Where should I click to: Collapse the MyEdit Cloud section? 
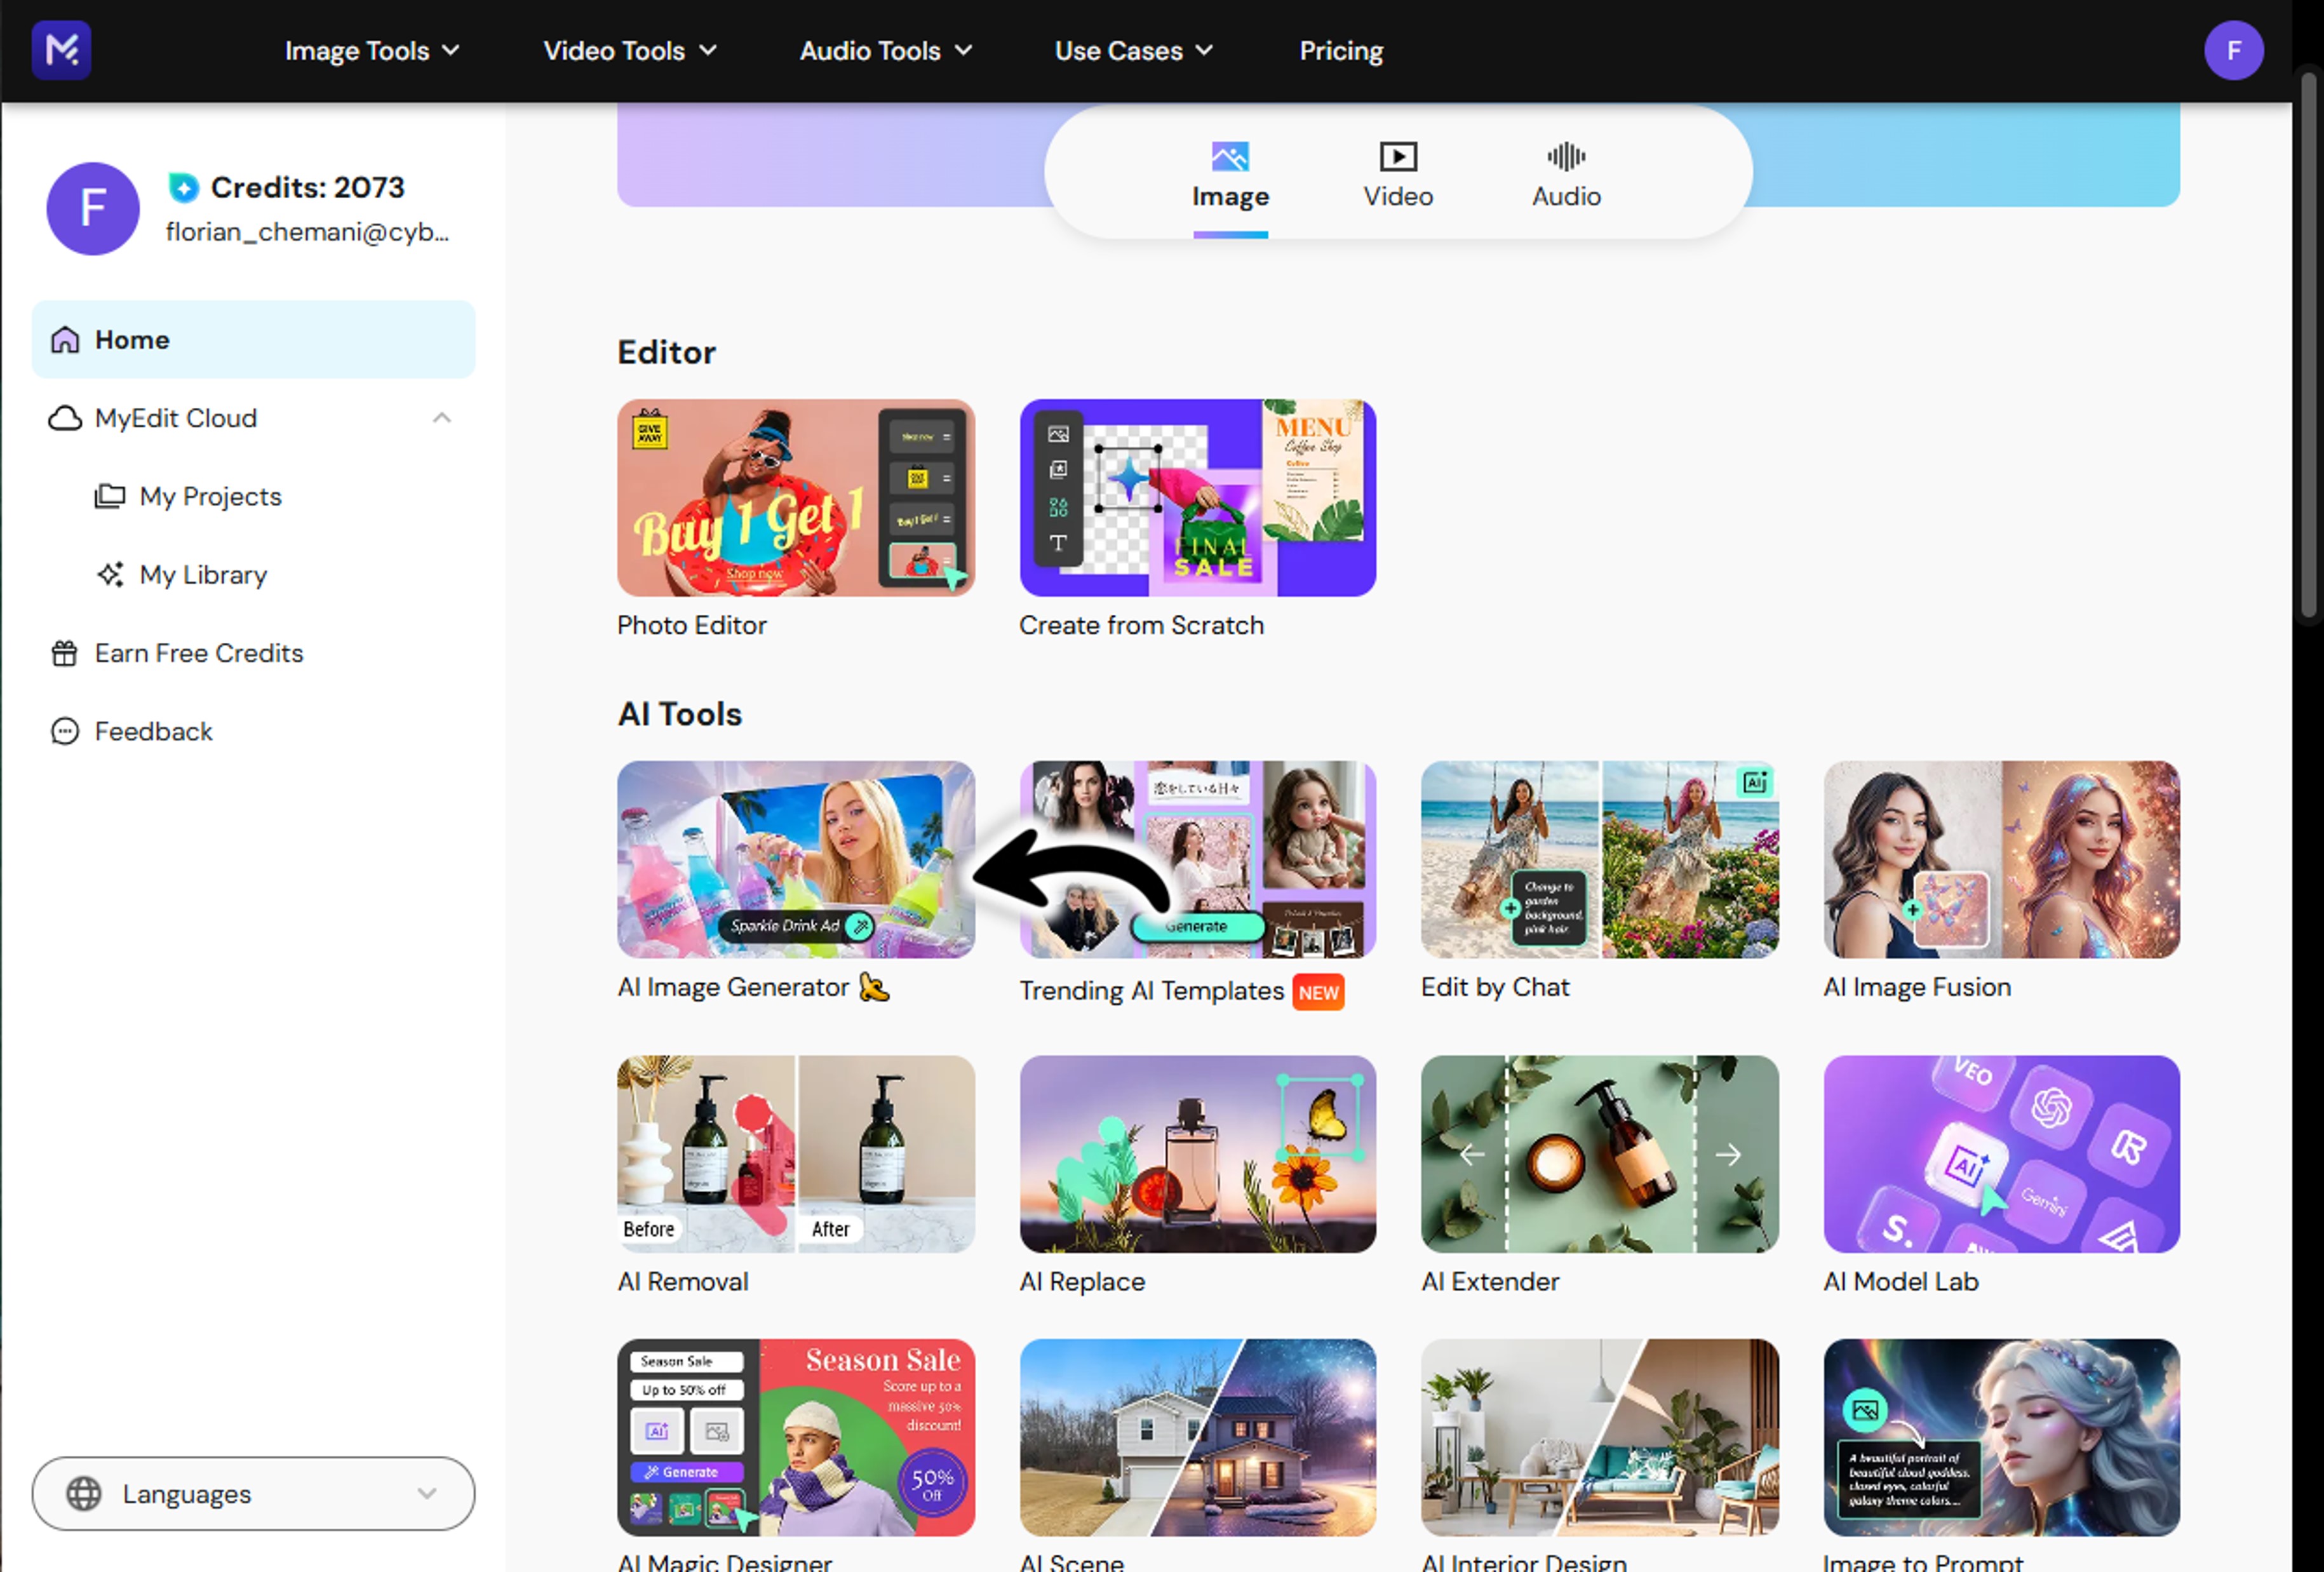[441, 418]
